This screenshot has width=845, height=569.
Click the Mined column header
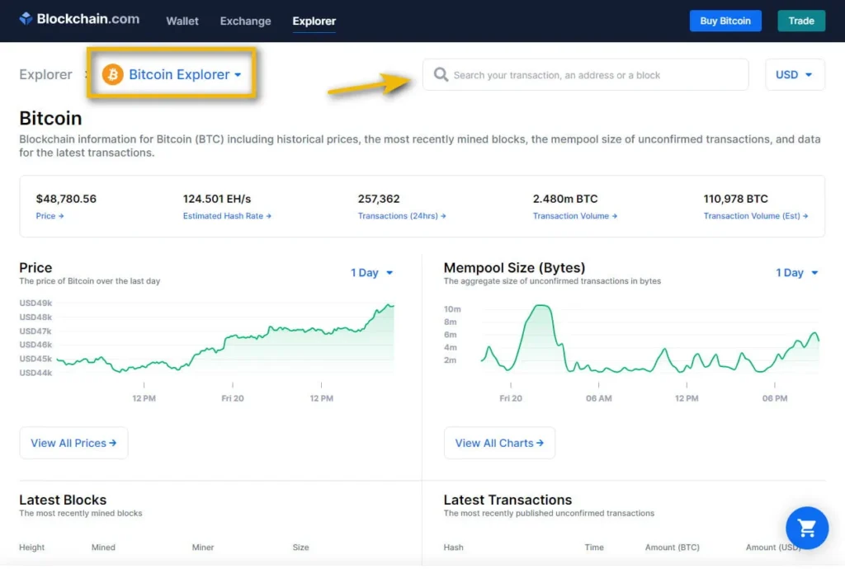[103, 548]
